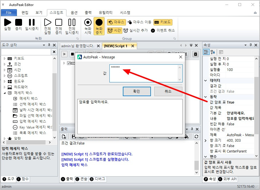Image resolution: width=260 pixels, height=190 pixels.
Task: Open the 보기 ribbon tab
Action: 39,13
